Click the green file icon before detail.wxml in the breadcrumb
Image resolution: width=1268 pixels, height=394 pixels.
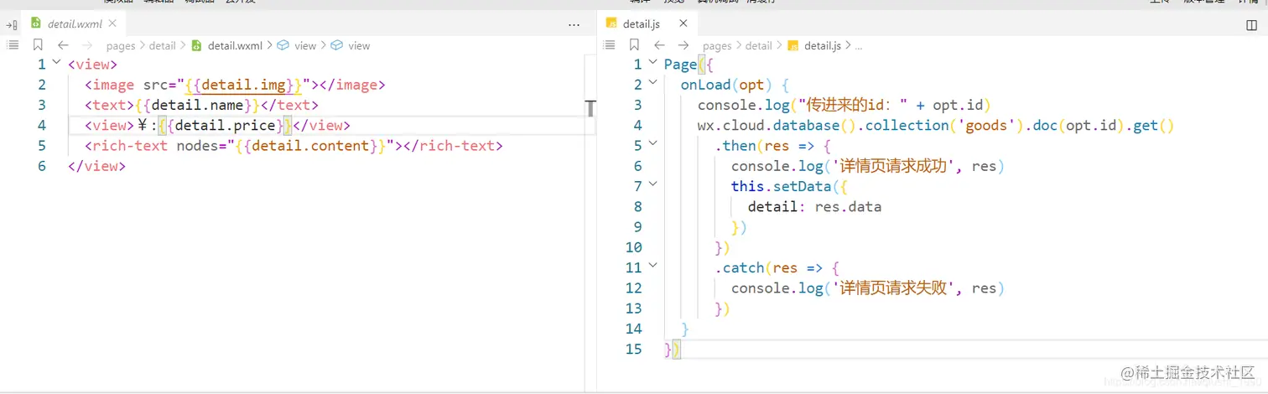coord(197,45)
